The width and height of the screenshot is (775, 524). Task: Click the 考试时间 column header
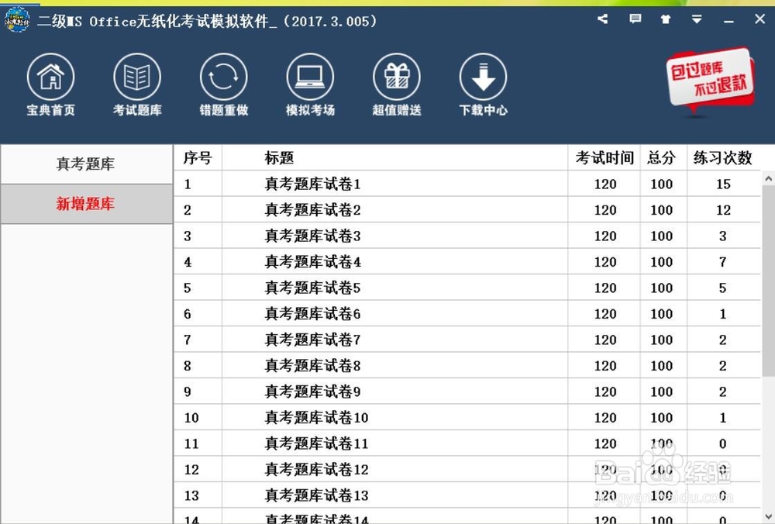(604, 157)
